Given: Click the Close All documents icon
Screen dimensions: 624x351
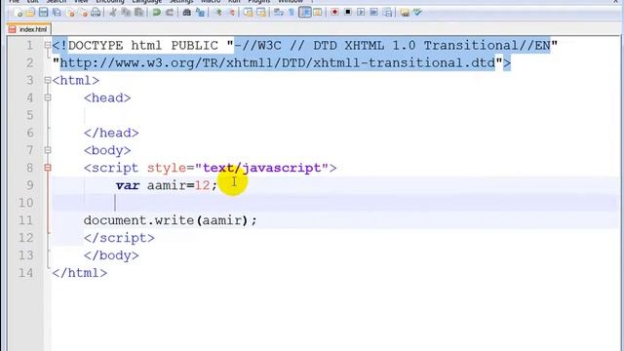Looking at the screenshot, I should 84,13.
